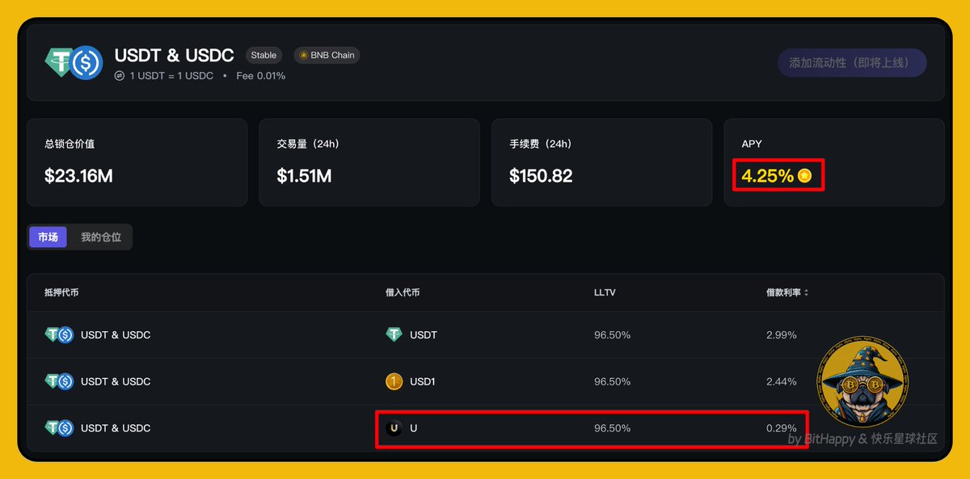Select the Stable tag badge
This screenshot has height=479, width=970.
[264, 56]
